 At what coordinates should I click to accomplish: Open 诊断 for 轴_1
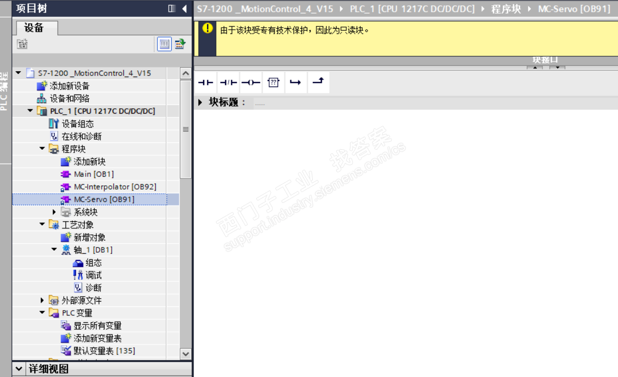pos(94,288)
